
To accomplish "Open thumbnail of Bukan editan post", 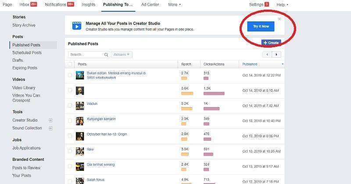I will (80, 75).
